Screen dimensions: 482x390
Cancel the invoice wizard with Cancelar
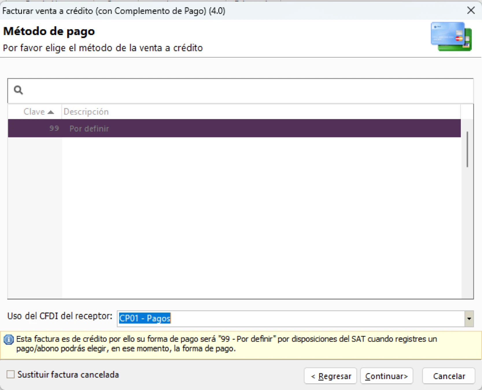(x=448, y=376)
